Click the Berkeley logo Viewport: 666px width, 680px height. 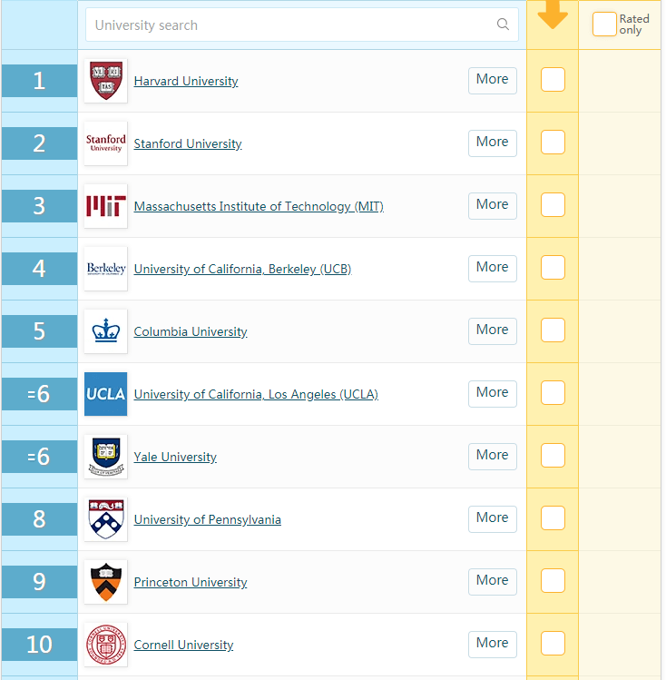[x=106, y=269]
